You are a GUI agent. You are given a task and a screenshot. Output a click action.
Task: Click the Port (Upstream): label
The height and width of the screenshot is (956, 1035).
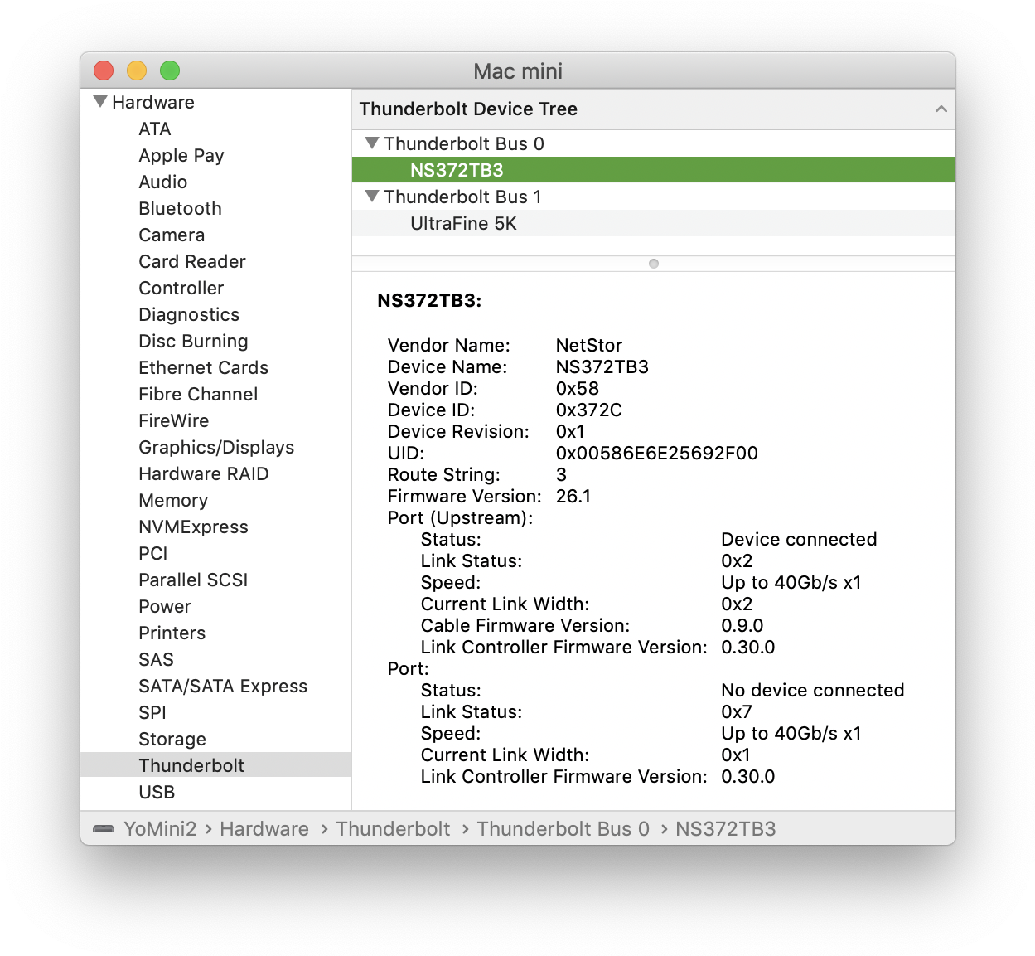tap(461, 517)
